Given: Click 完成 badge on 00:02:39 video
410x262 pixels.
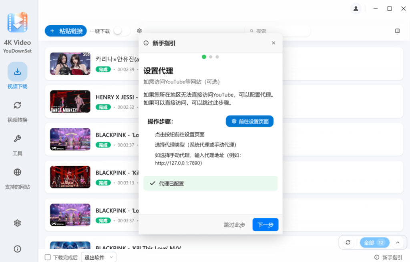Looking at the screenshot, I should pos(103,69).
